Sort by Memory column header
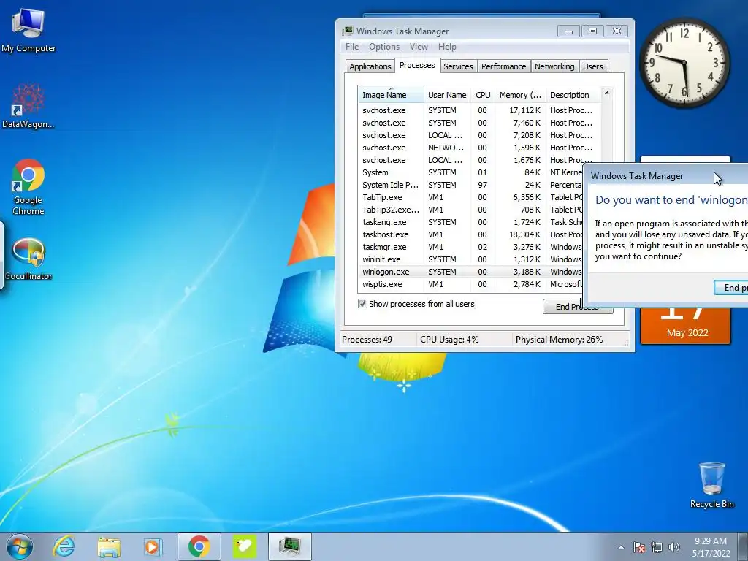 click(520, 95)
